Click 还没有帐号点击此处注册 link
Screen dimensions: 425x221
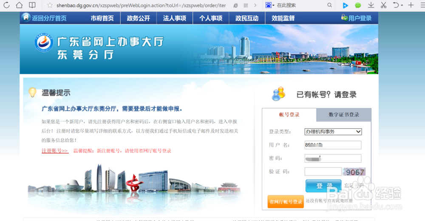[329, 201]
